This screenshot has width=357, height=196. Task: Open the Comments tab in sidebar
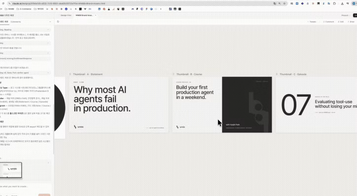click(16, 22)
